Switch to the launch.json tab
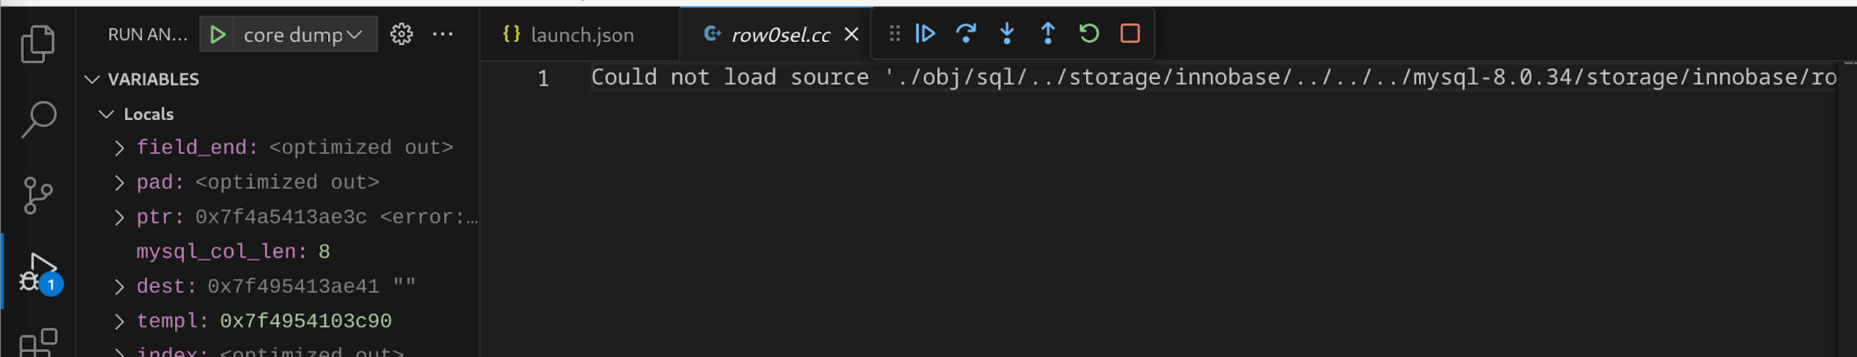1857x357 pixels. [581, 35]
